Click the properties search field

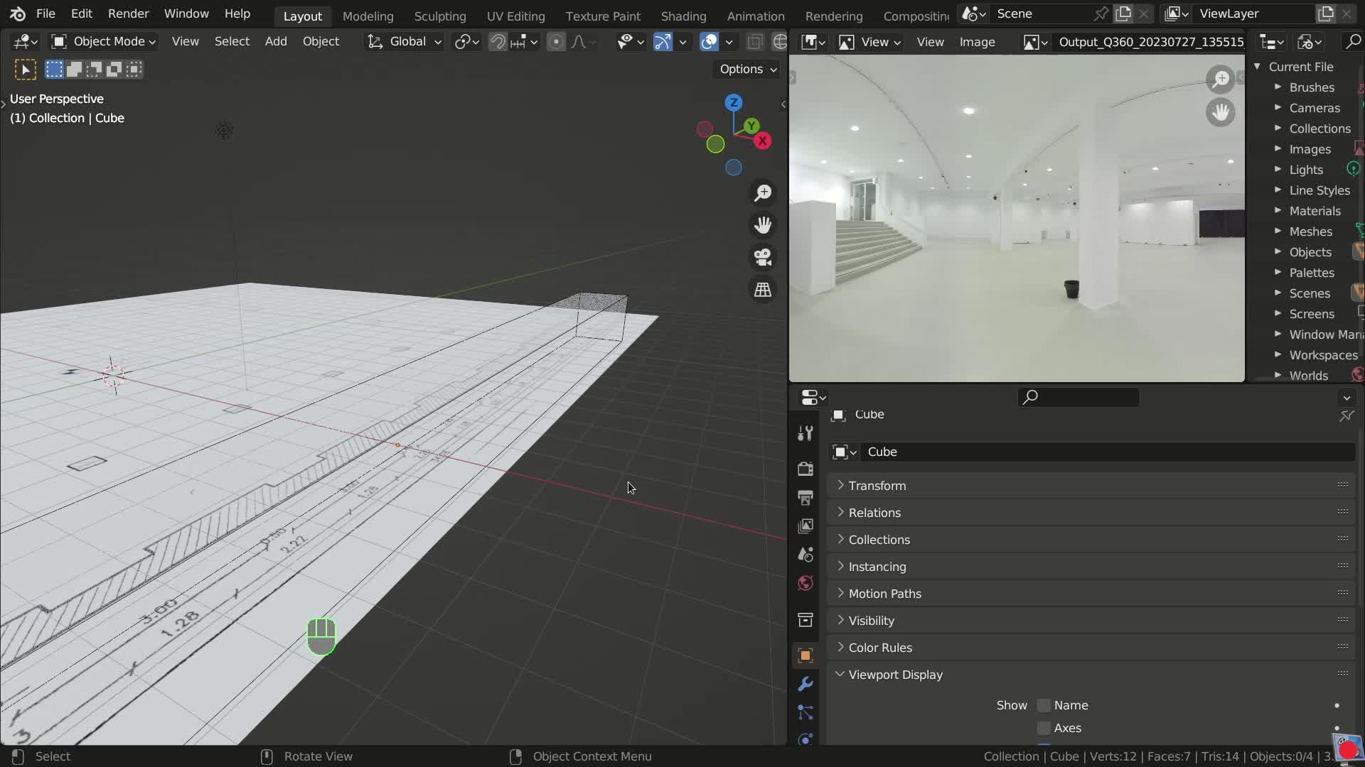click(1078, 397)
